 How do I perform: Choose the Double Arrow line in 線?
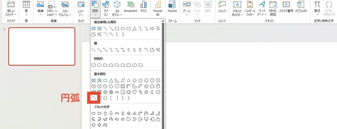[105, 50]
